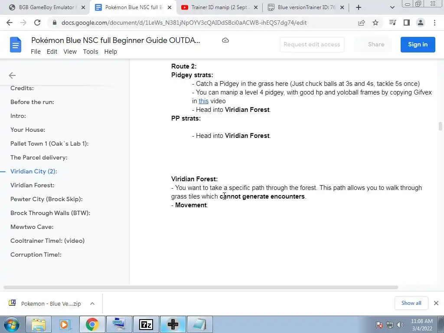Click the padlock site info icon
This screenshot has width=444, height=333.
pos(55,23)
